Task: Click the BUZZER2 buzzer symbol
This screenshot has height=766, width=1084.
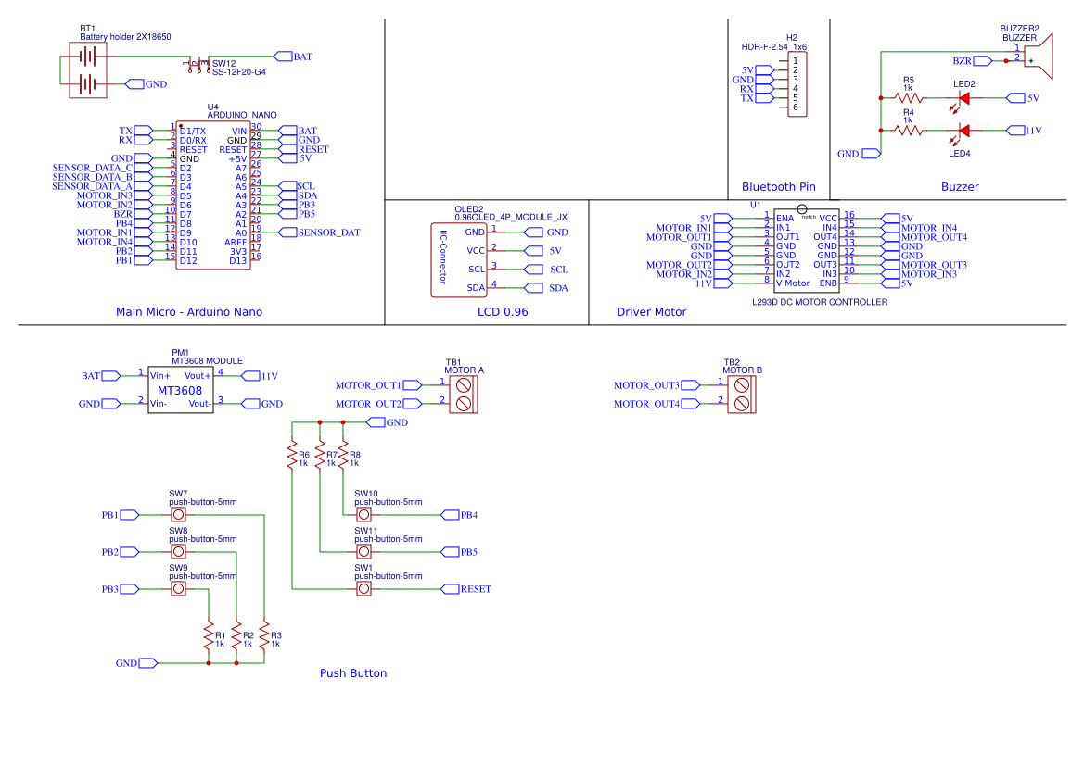Action: coord(1039,56)
